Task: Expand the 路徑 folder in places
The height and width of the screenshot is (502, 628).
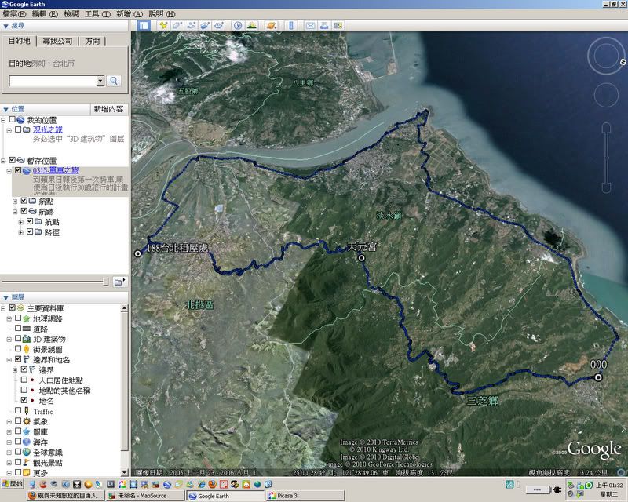Action: click(x=21, y=232)
